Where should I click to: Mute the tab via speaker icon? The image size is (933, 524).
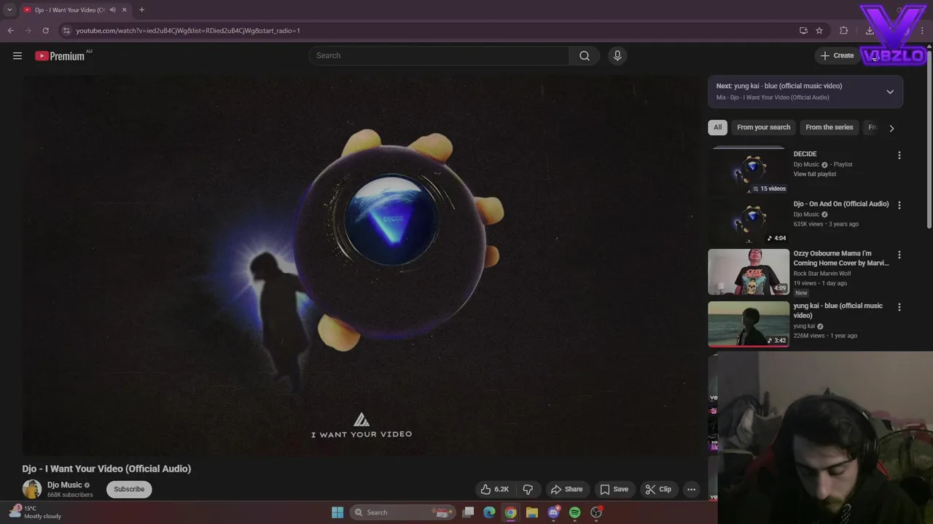(112, 10)
